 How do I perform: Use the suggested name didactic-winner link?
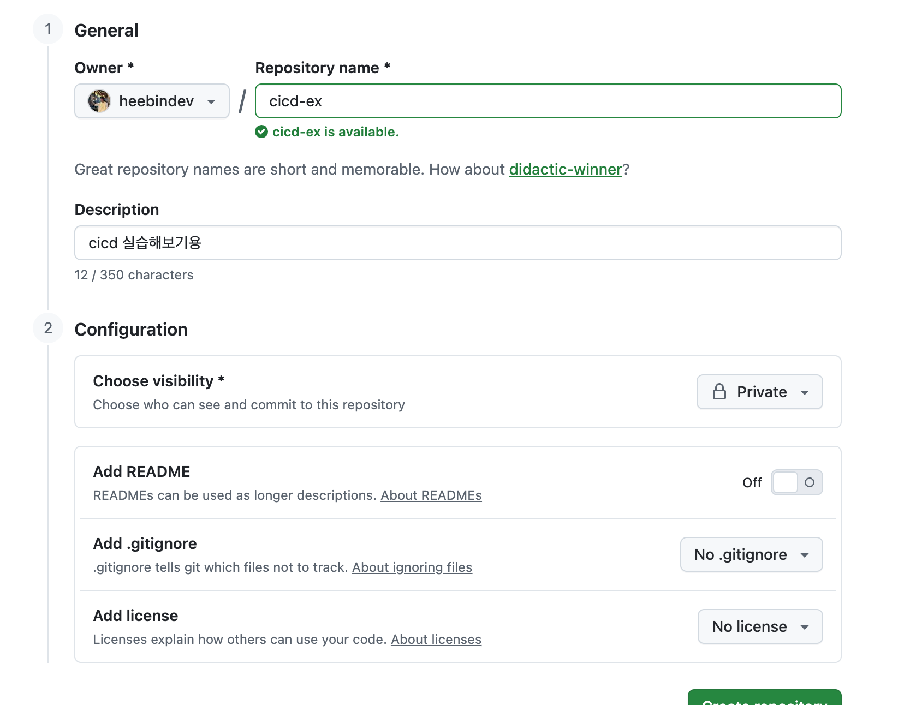point(566,169)
